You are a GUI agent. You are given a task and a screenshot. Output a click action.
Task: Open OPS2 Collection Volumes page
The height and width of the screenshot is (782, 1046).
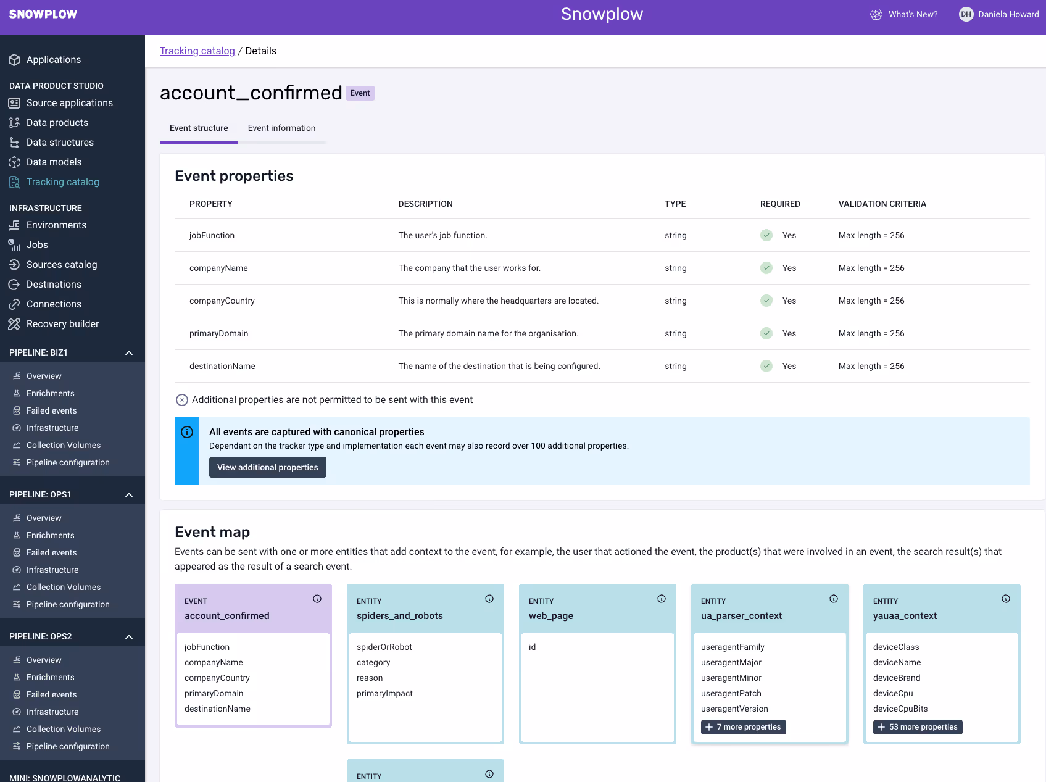pos(64,729)
